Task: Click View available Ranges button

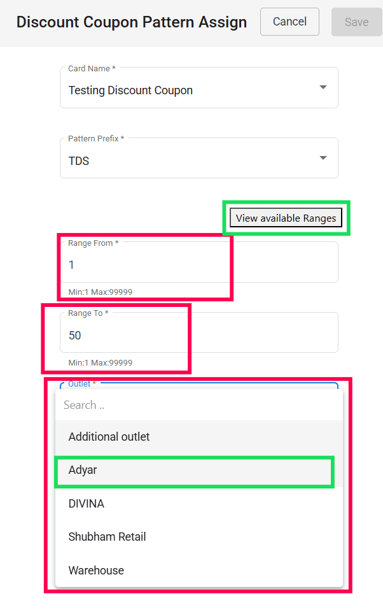Action: [x=286, y=218]
